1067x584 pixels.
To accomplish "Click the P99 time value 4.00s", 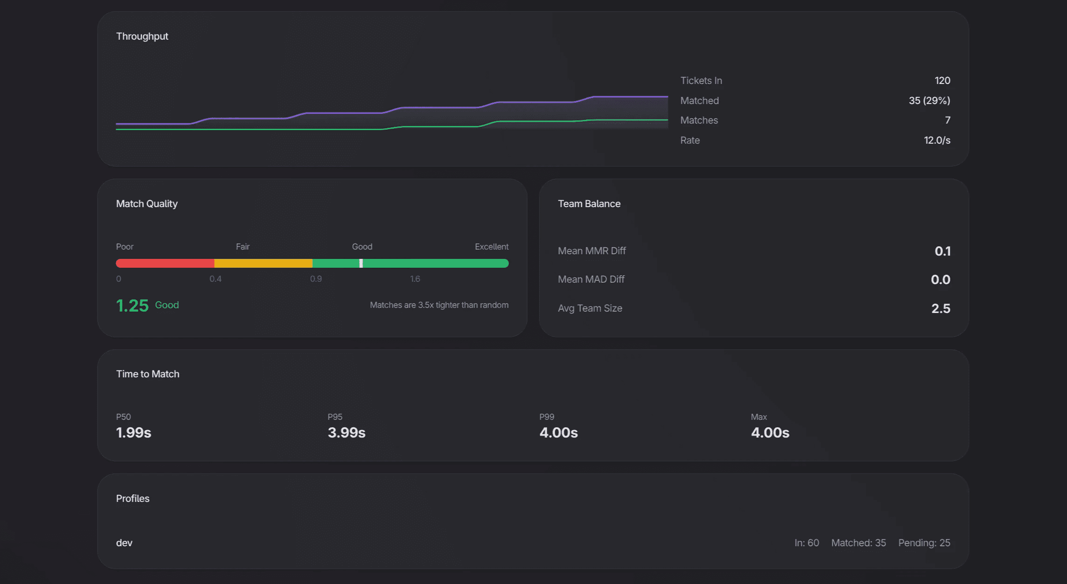I will coord(558,432).
